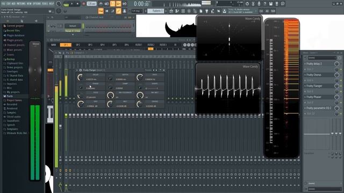
Task: Click the download arrow icon in the toolbar
Action: (224, 11)
